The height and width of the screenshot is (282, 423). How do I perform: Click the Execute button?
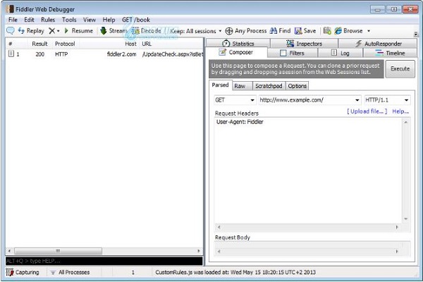(x=400, y=69)
